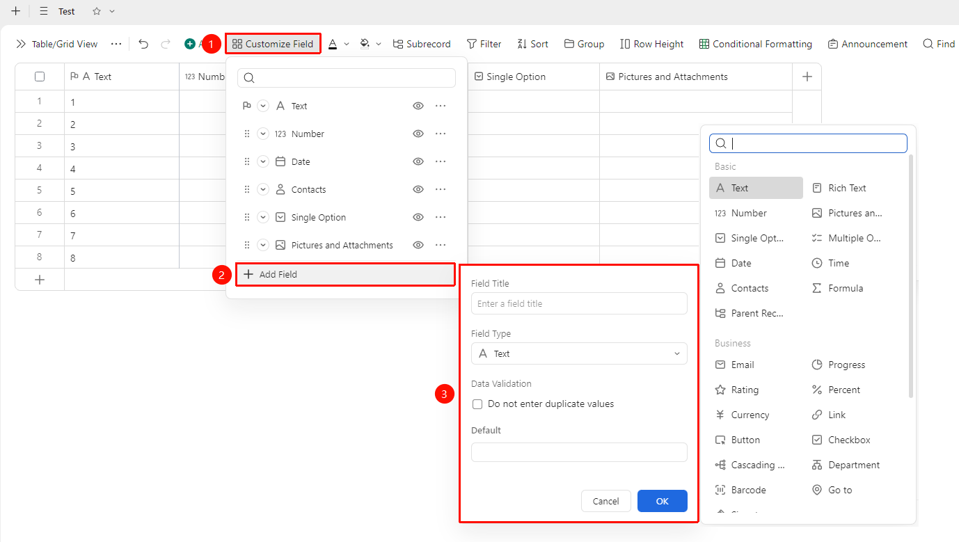Select Rich Text field type
This screenshot has width=959, height=542.
click(x=839, y=188)
